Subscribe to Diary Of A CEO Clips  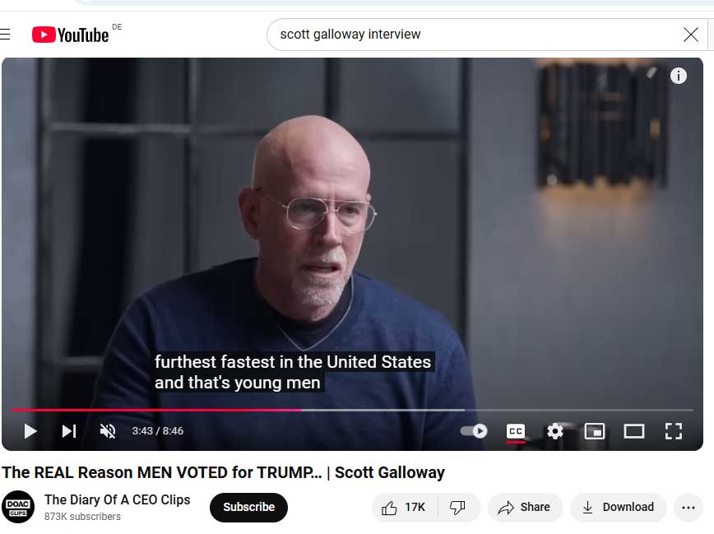(x=248, y=507)
